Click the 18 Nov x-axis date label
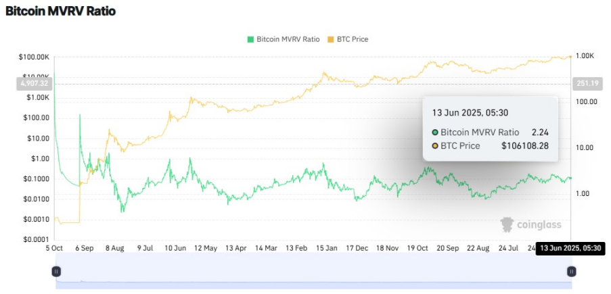The height and width of the screenshot is (294, 611). point(387,248)
